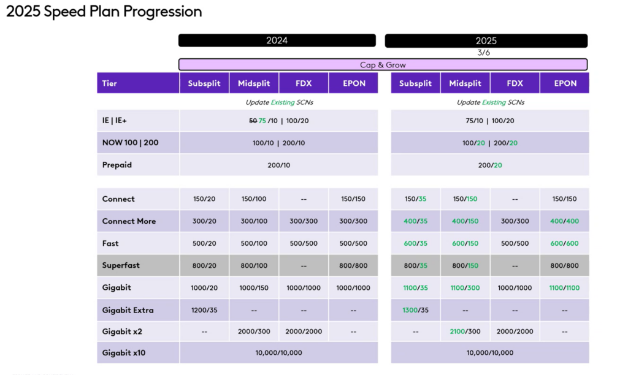Click Gigabit Midsplit 2025 value '1100/300'
The width and height of the screenshot is (628, 375).
[x=465, y=288]
